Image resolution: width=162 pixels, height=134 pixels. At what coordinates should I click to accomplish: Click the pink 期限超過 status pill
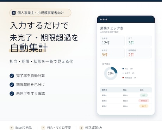(144, 101)
